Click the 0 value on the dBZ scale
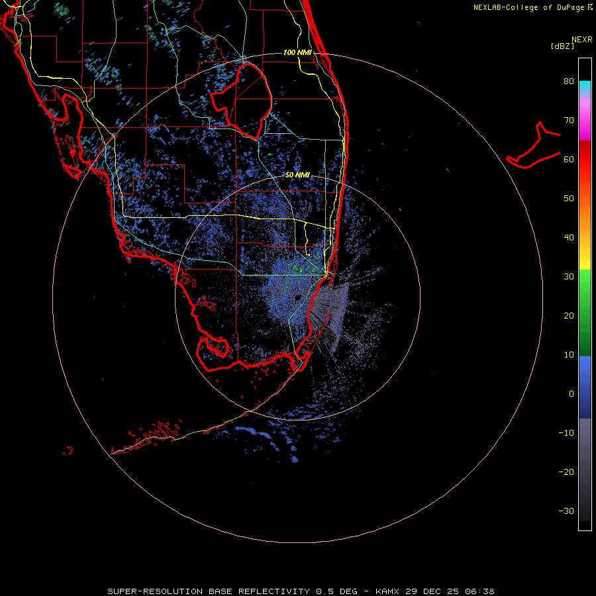The height and width of the screenshot is (596, 596). [571, 394]
